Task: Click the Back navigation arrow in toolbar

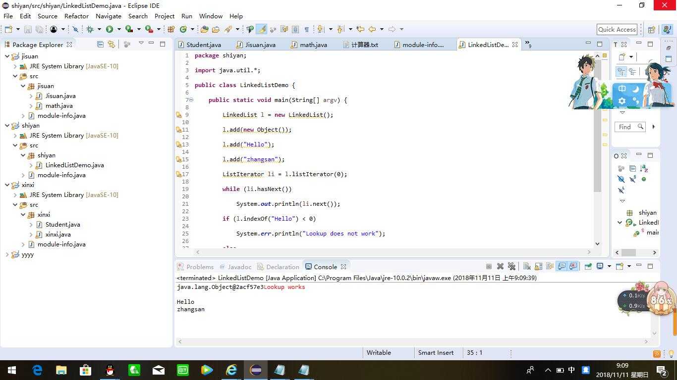Action: pyautogui.click(x=372, y=29)
